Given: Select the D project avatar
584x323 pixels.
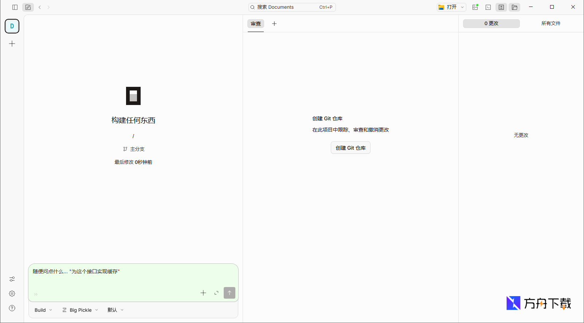Looking at the screenshot, I should [x=12, y=26].
